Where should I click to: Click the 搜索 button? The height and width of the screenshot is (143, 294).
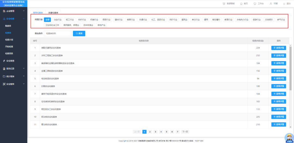click(x=79, y=33)
